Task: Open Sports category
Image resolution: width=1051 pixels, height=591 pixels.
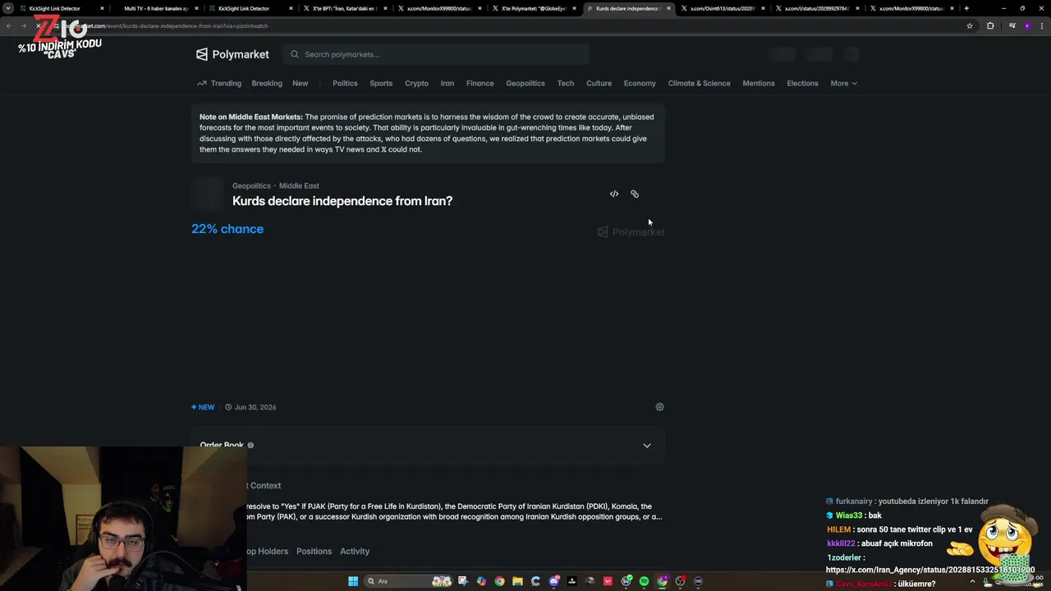Action: (381, 83)
